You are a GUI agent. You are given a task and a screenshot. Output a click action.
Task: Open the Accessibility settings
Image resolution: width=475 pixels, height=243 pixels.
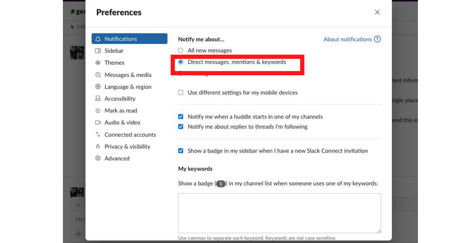pyautogui.click(x=130, y=99)
